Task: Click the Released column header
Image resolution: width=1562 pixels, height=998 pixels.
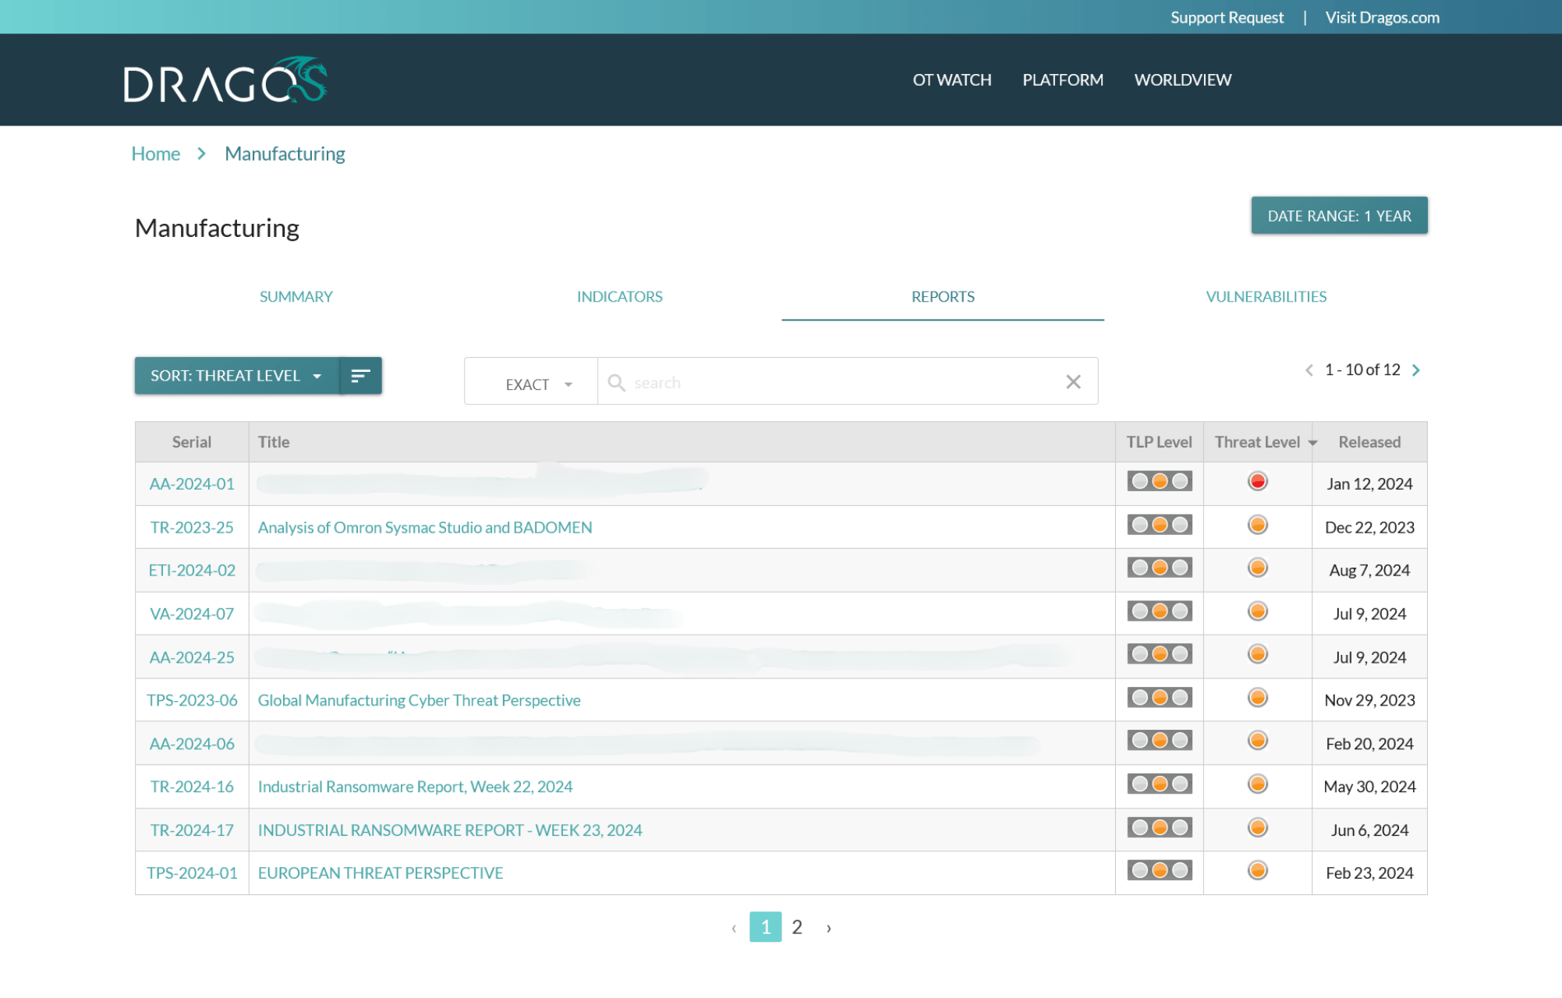Action: (1369, 442)
